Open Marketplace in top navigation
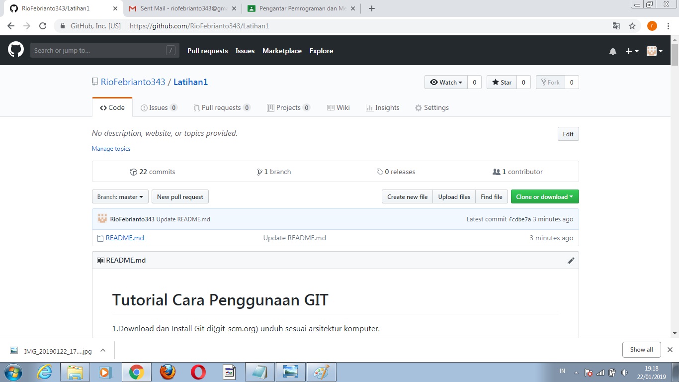 click(x=282, y=51)
